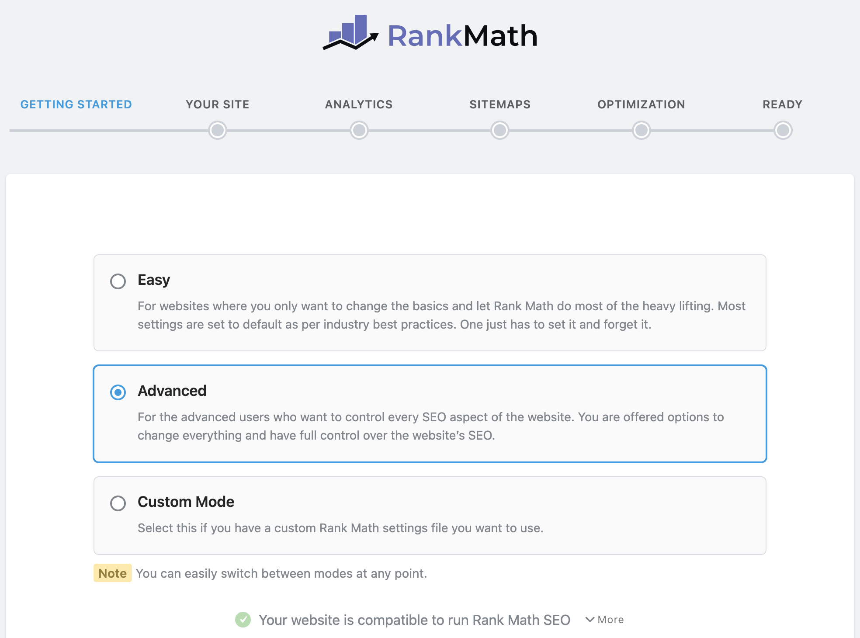Open the Ready step label
Image resolution: width=860 pixels, height=638 pixels.
[783, 104]
